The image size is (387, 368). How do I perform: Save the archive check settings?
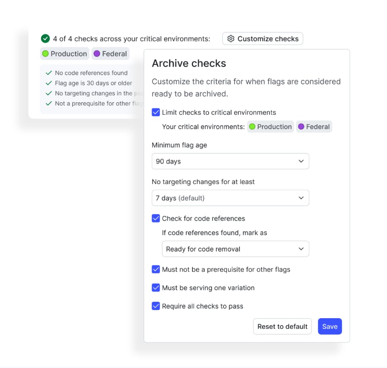point(330,326)
